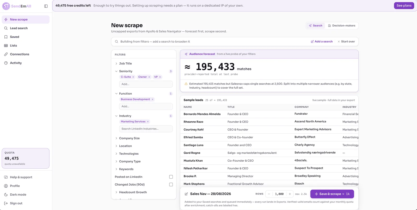The image size is (417, 210).
Task: Switch to Decision-makers tab
Action: tap(342, 25)
